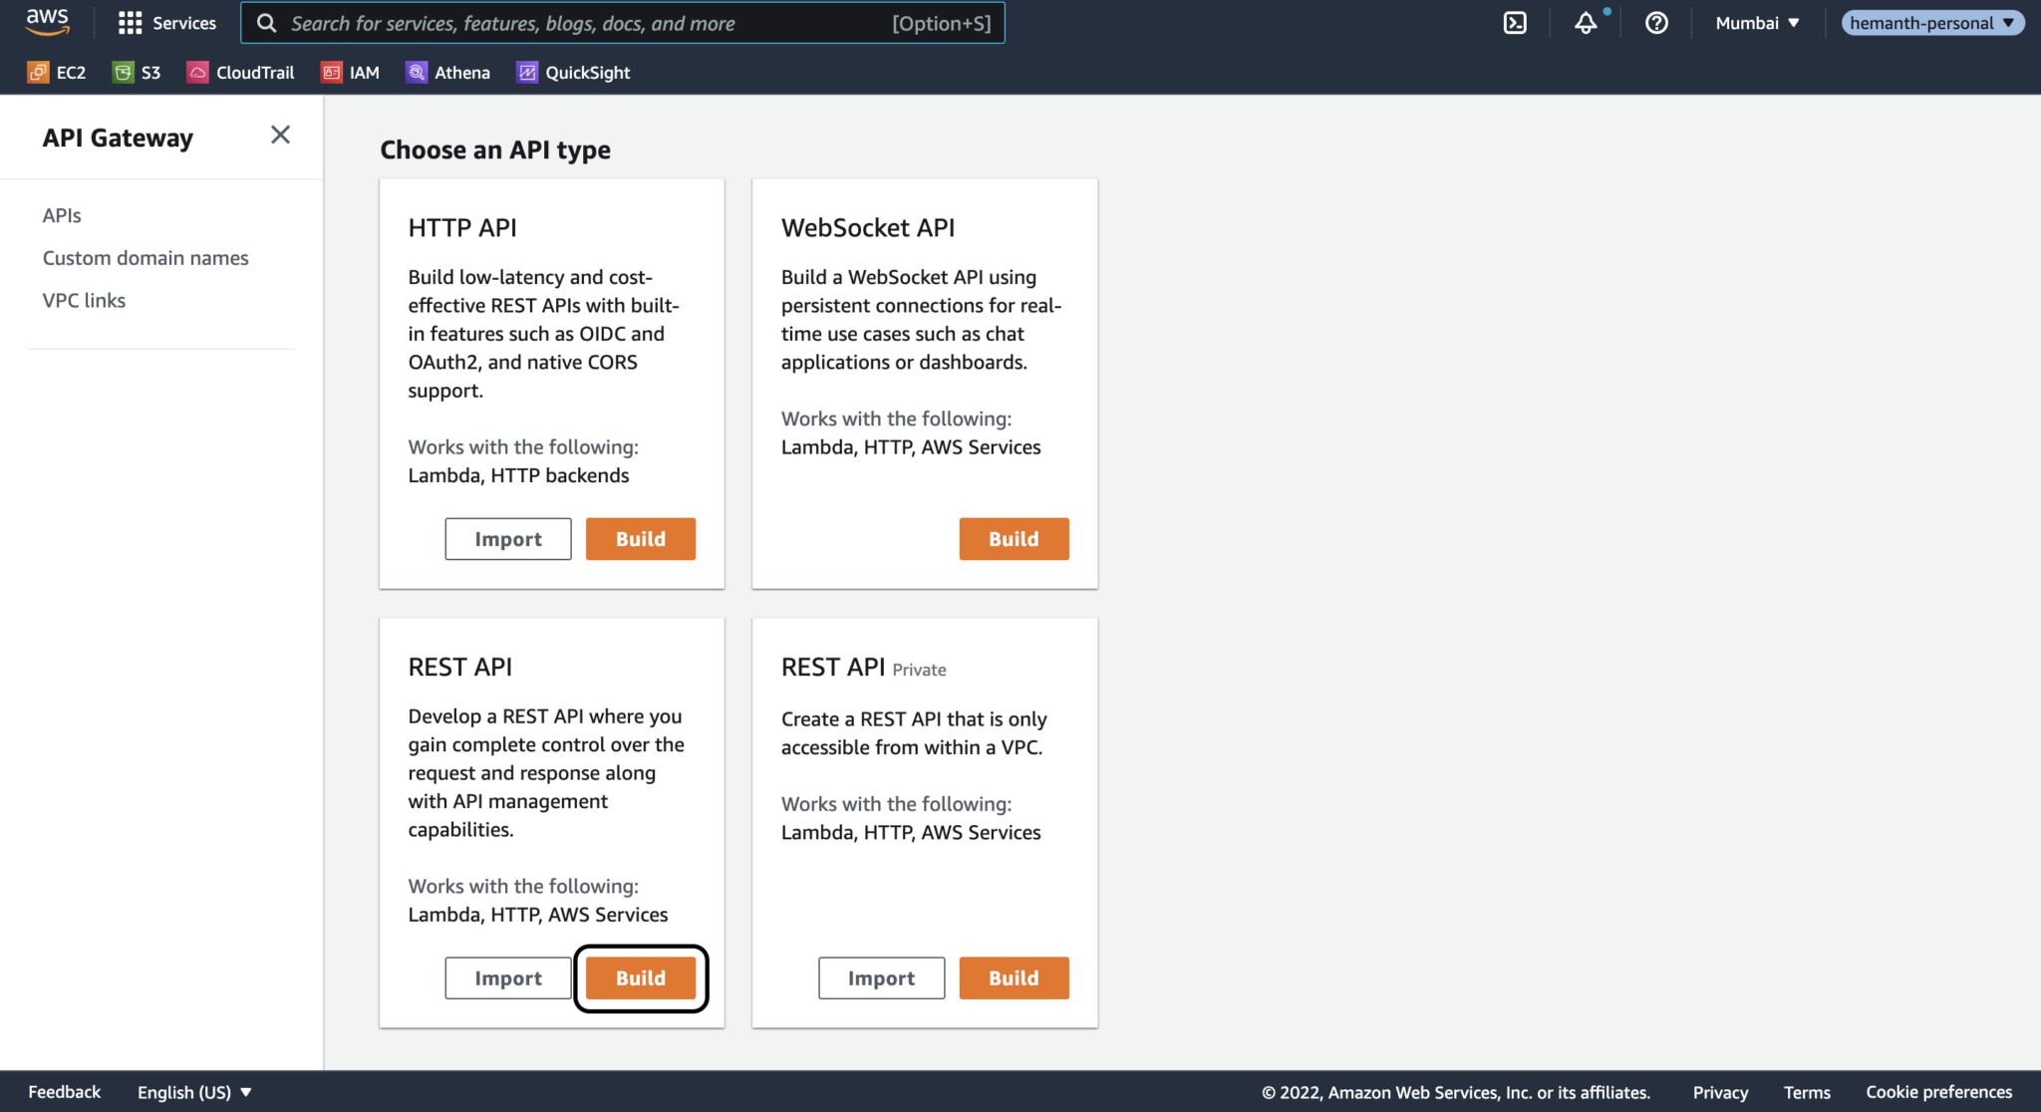The image size is (2041, 1112).
Task: Open the EC2 service from favorites bar
Action: coord(57,72)
